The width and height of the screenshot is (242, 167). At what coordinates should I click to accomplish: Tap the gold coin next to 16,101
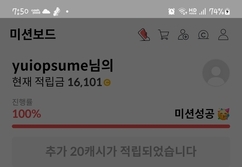click(x=107, y=82)
